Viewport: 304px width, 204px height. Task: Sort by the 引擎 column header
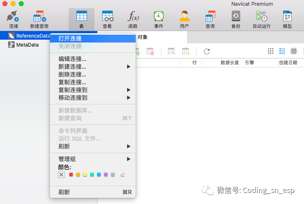(x=250, y=63)
